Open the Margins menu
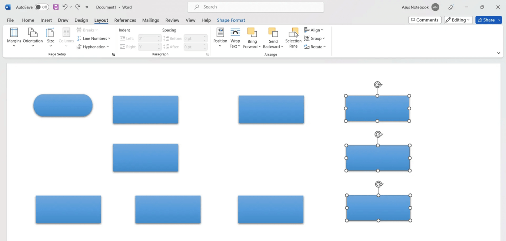 point(14,37)
